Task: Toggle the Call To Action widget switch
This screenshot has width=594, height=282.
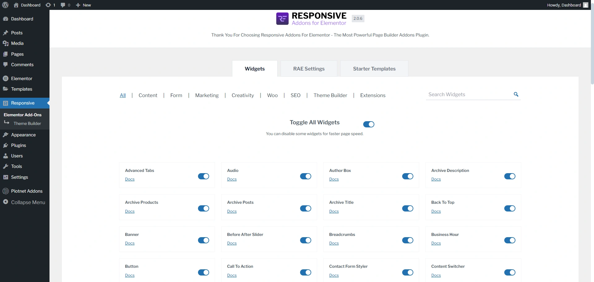Action: click(306, 272)
